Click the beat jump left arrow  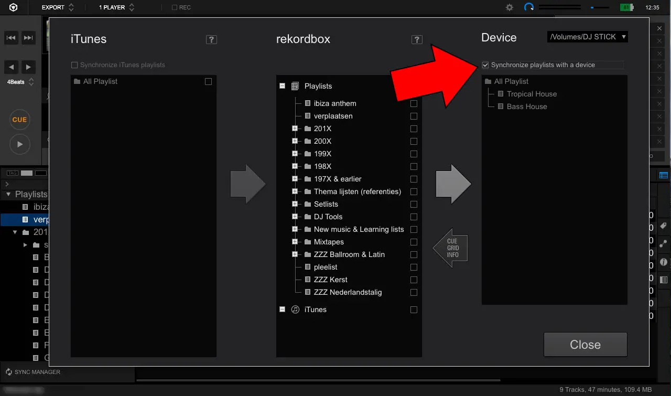[12, 67]
